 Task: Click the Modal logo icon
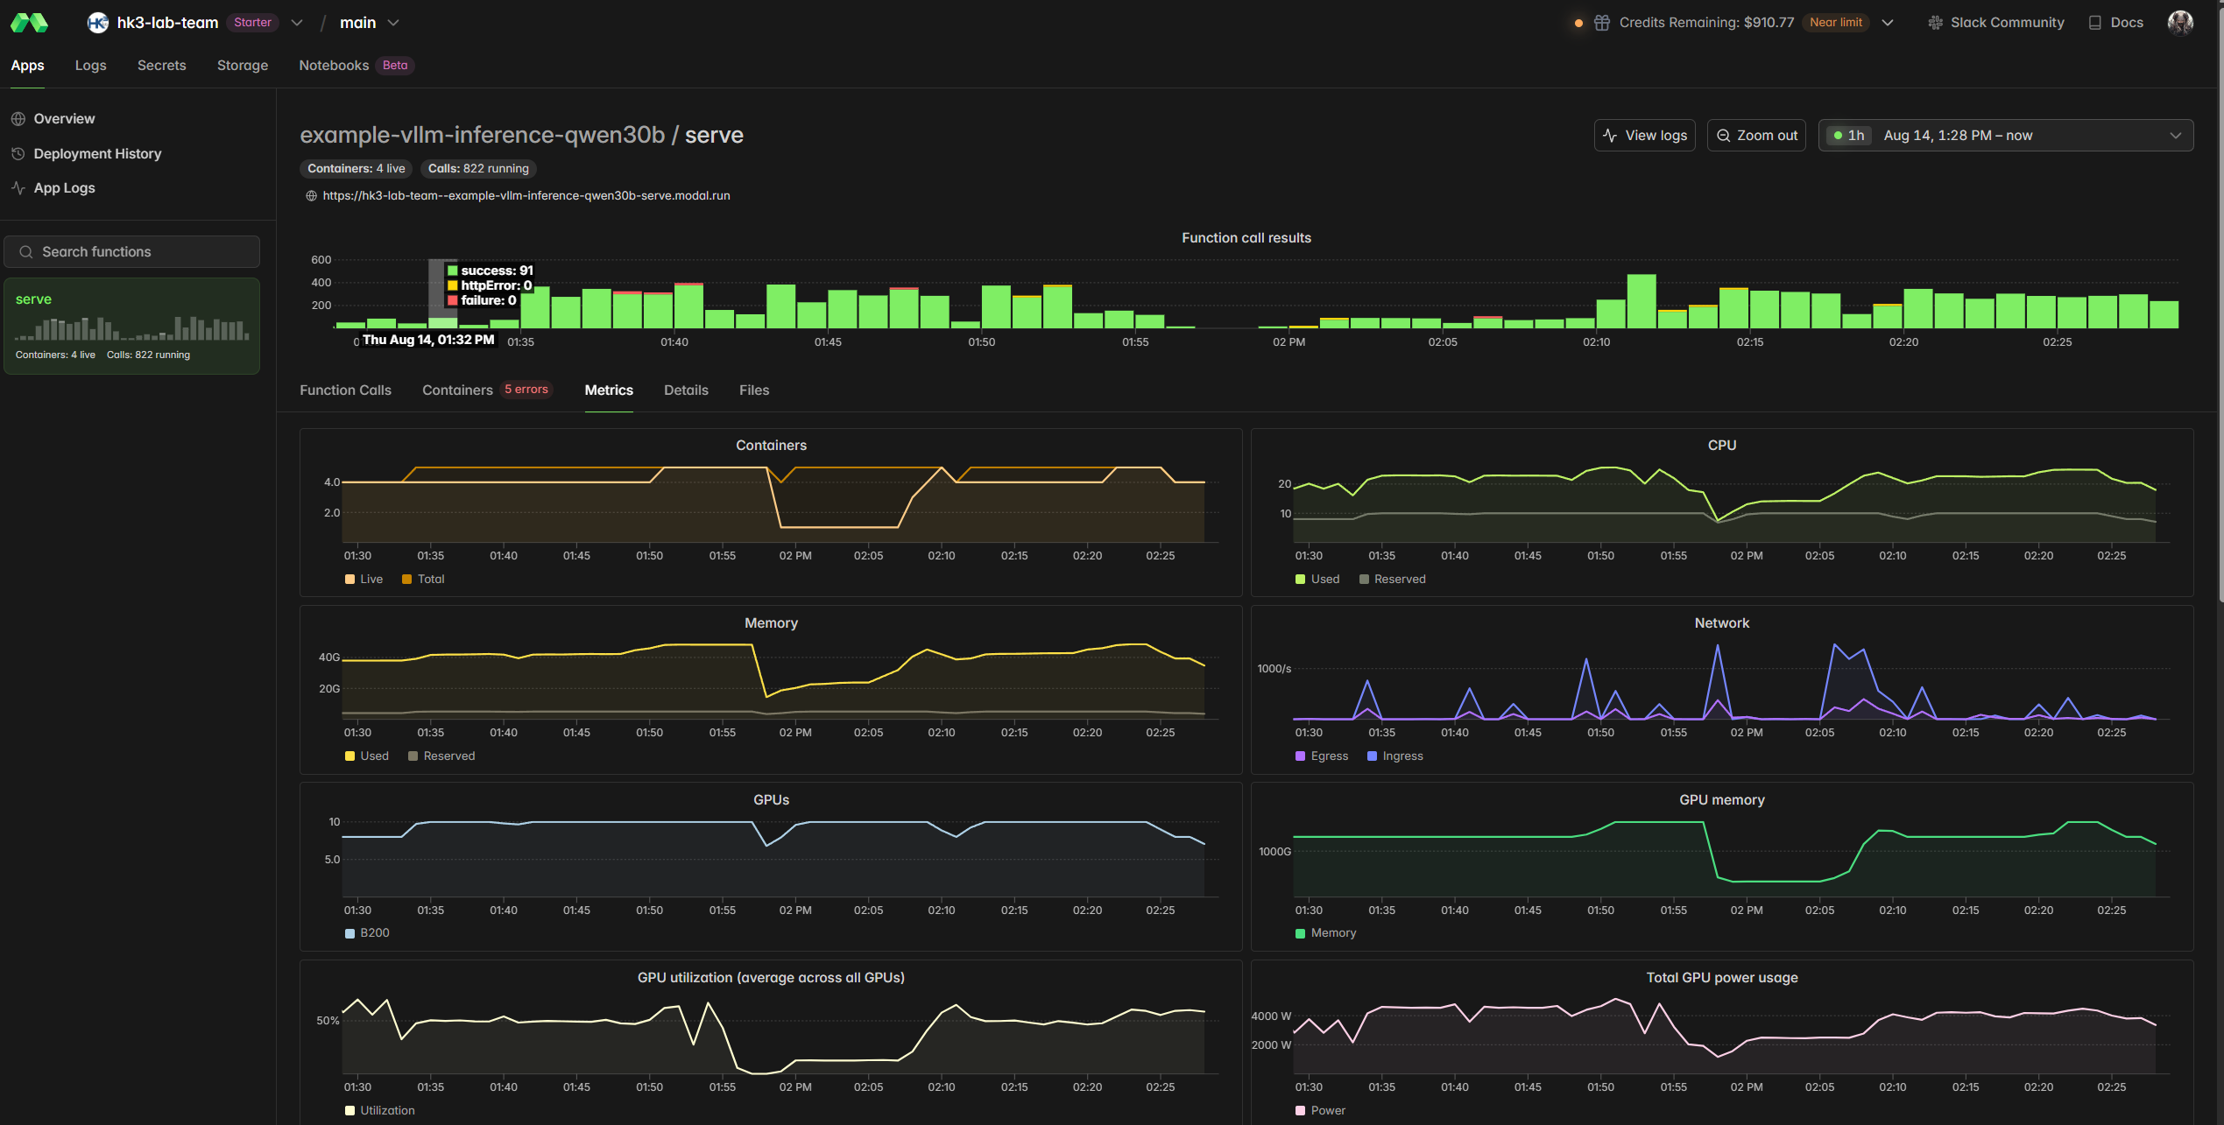pyautogui.click(x=29, y=23)
